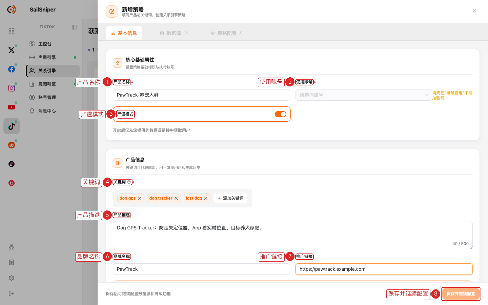
Task: Click the Xiaohongshu red platform icon
Action: tap(12, 183)
